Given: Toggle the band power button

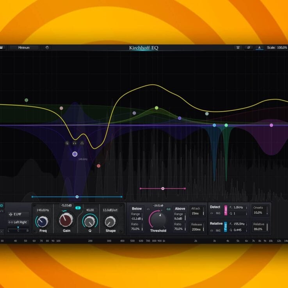Looking at the screenshot, I should [x=2, y=206].
